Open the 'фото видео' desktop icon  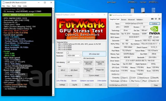[112, 2]
